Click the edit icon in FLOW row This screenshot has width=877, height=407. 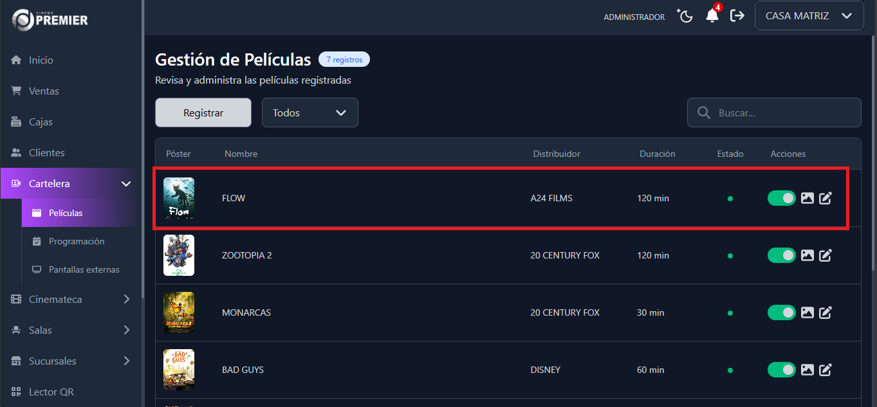(x=826, y=198)
